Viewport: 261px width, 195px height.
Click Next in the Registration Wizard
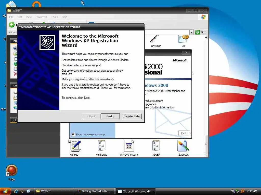(x=110, y=116)
